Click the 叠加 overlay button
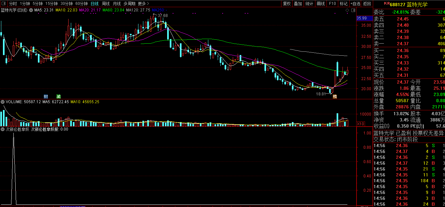This screenshot has width=445, height=207. coord(298,4)
